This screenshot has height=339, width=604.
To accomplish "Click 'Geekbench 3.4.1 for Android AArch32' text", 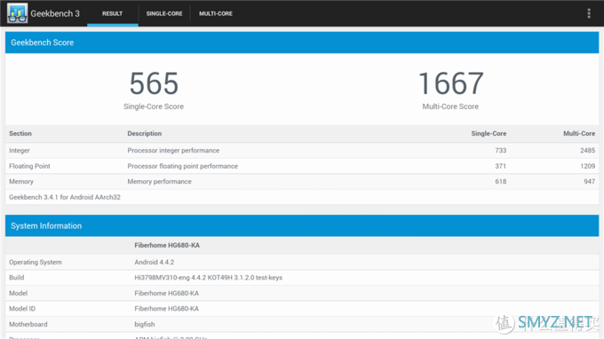I will coord(65,197).
